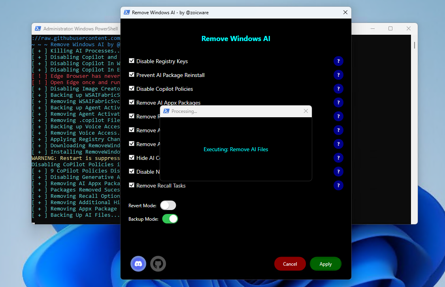Viewport: 445px width, 287px height.
Task: Click help icon beside Disable Copilot Policies
Action: coord(338,89)
